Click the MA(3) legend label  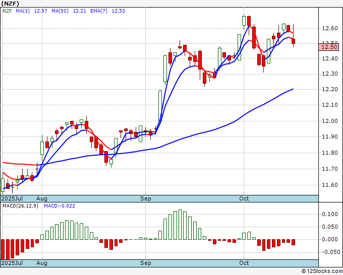point(23,11)
